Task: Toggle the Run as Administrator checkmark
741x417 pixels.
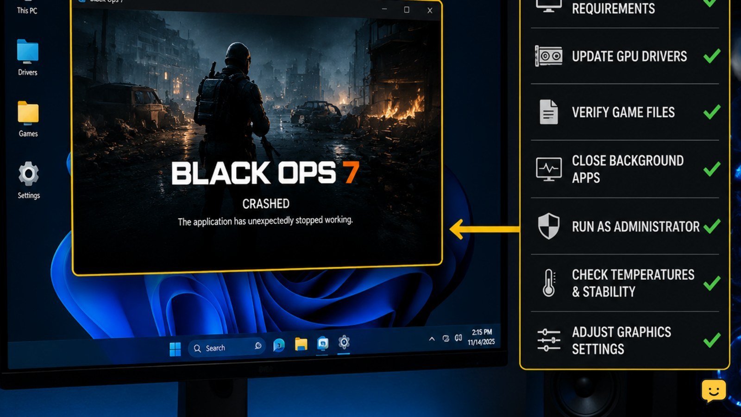Action: point(712,226)
